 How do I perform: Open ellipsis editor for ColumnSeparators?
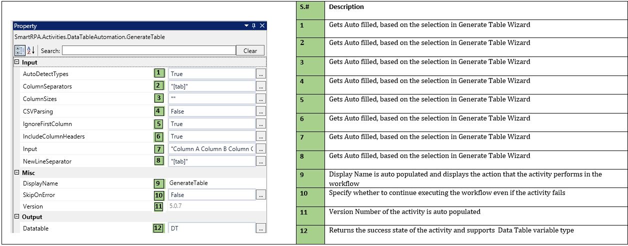tap(261, 86)
